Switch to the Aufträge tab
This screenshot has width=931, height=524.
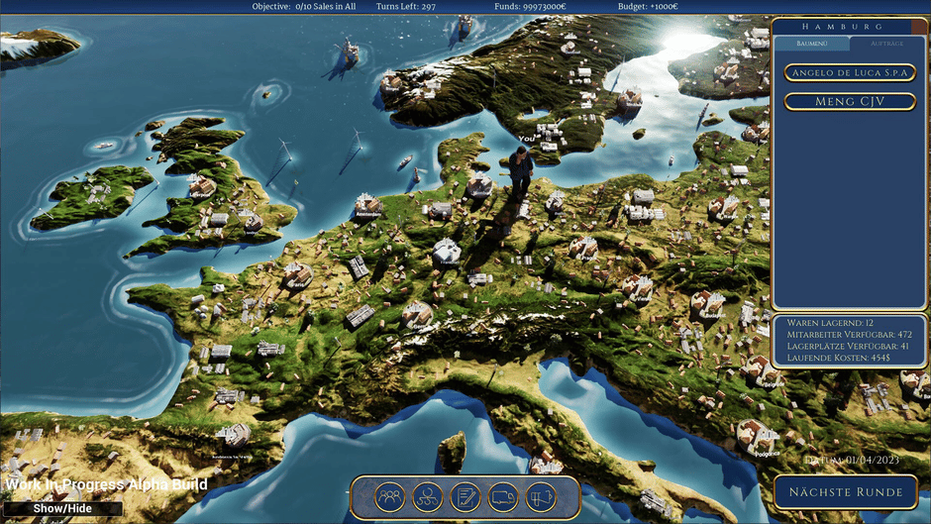tap(886, 44)
